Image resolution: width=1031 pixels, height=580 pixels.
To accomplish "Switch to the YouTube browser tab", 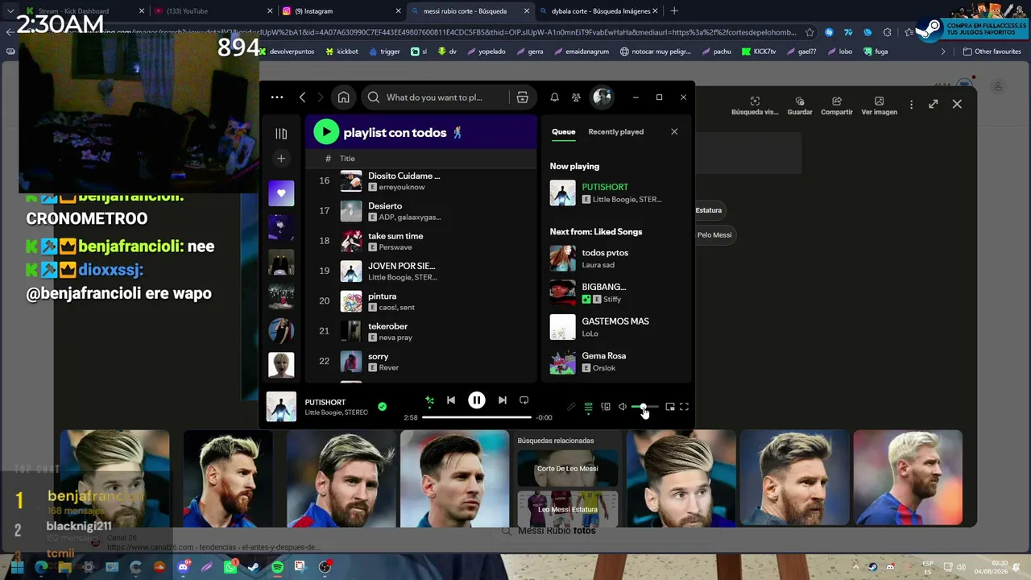I will tap(212, 11).
